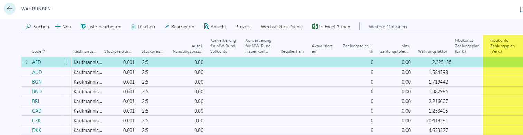Screen dimensions: 523x135
Task: Click the Bearbeiten pencil icon
Action: coord(167,27)
